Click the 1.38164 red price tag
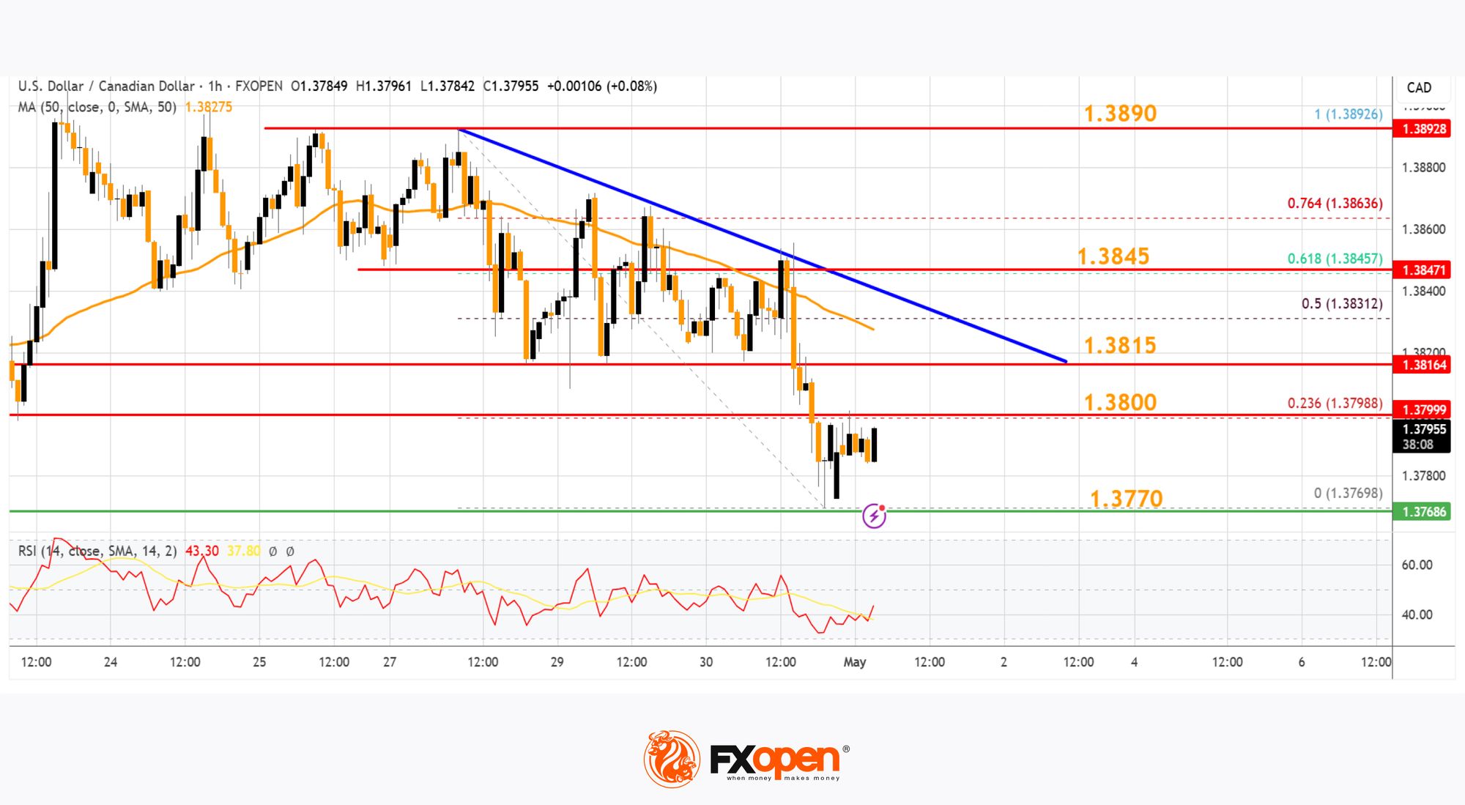 [1423, 365]
